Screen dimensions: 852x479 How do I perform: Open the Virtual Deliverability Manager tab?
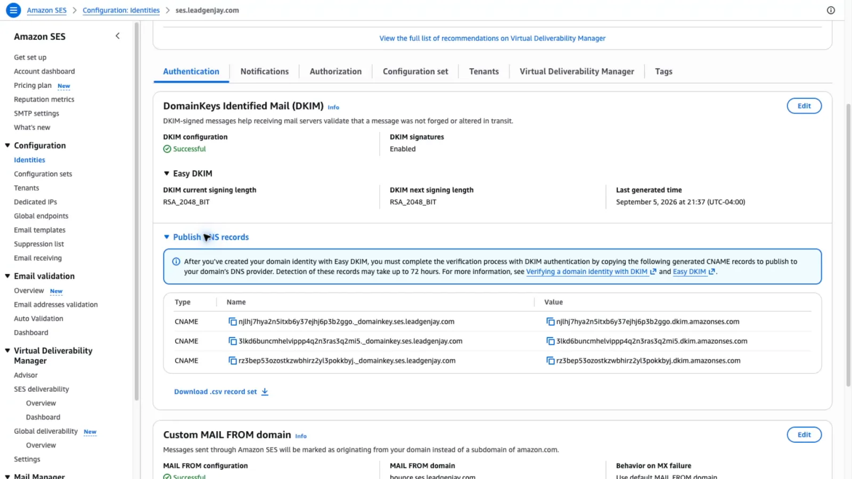[x=577, y=71]
